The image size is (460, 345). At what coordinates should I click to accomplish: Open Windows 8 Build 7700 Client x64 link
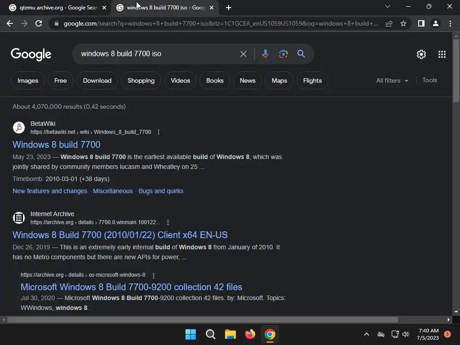click(x=120, y=235)
